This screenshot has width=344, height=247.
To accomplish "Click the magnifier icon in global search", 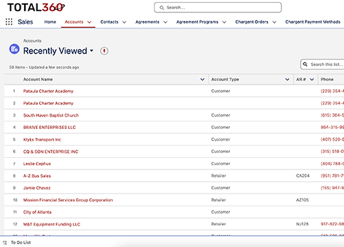I will point(162,8).
